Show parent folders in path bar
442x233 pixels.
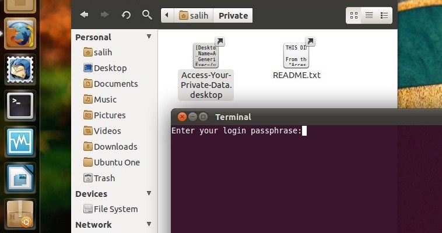coord(167,16)
